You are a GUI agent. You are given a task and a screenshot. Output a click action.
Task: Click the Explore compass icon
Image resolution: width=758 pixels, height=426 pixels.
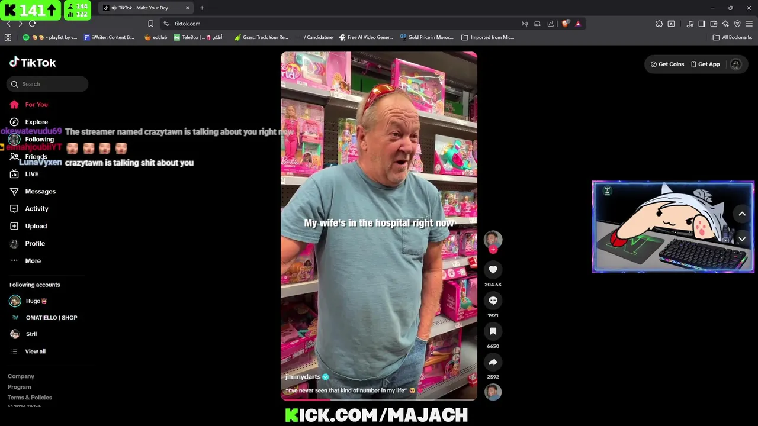[14, 122]
